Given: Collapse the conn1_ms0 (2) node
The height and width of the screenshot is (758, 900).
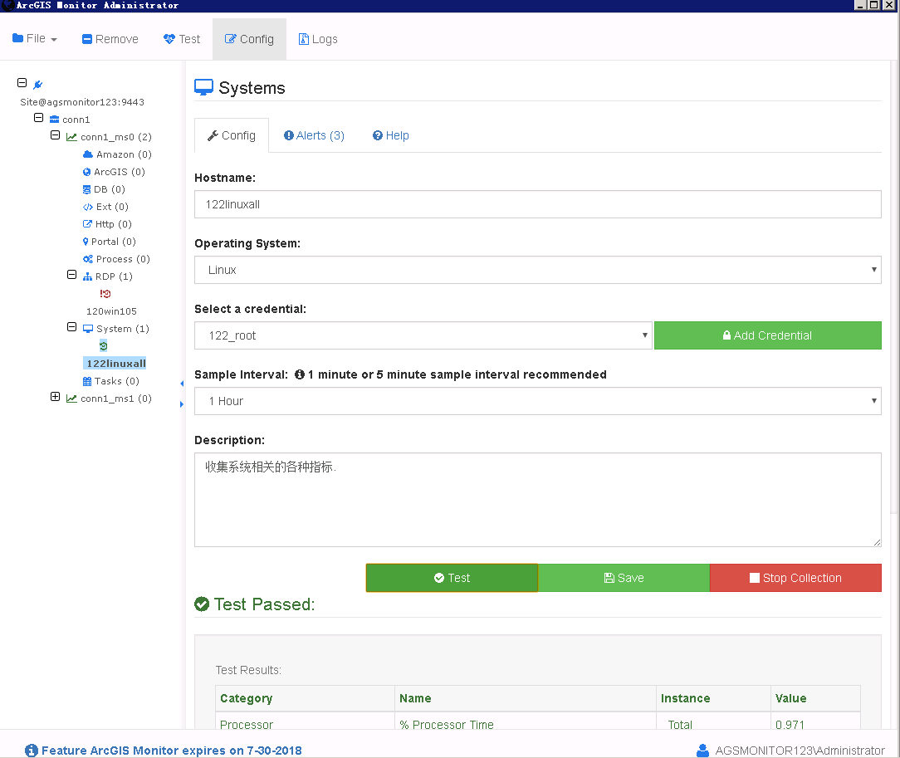Looking at the screenshot, I should [x=55, y=134].
